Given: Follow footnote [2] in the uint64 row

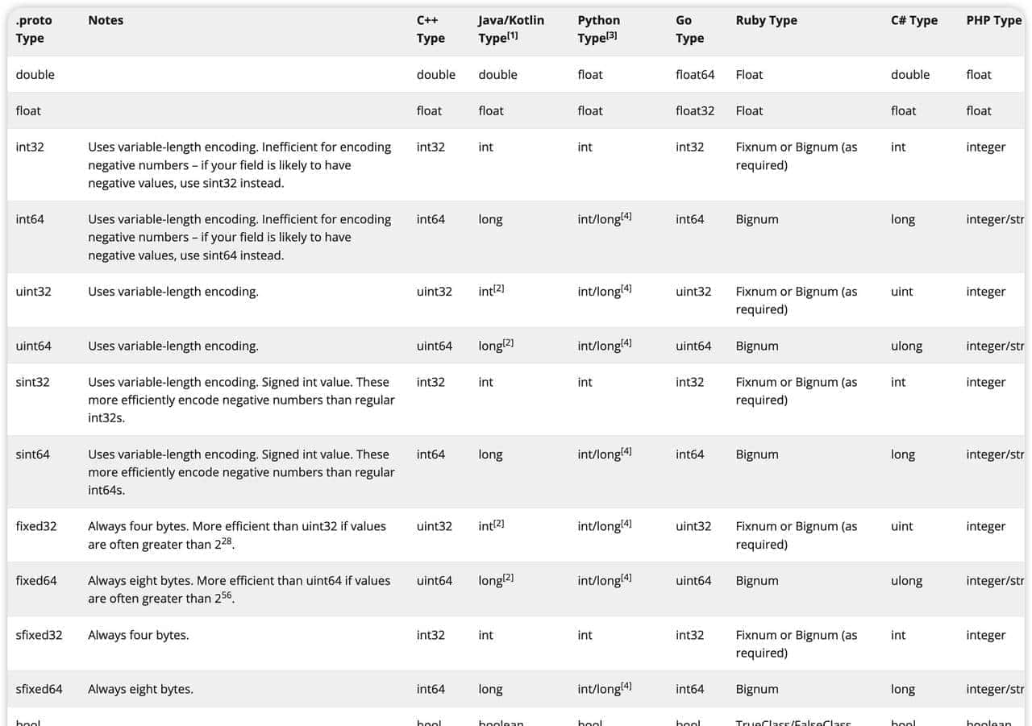Looking at the screenshot, I should 508,342.
